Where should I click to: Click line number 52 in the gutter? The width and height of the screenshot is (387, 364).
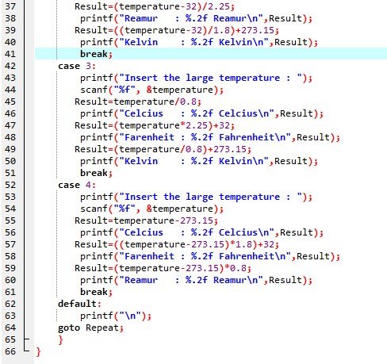[x=10, y=185]
